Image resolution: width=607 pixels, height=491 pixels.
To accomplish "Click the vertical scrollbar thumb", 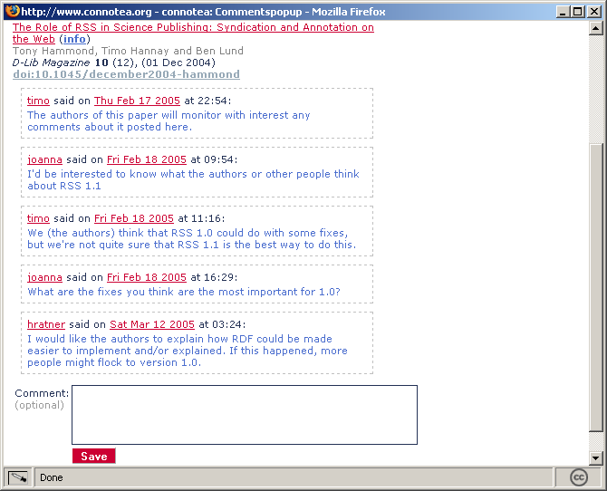I will tap(595, 287).
